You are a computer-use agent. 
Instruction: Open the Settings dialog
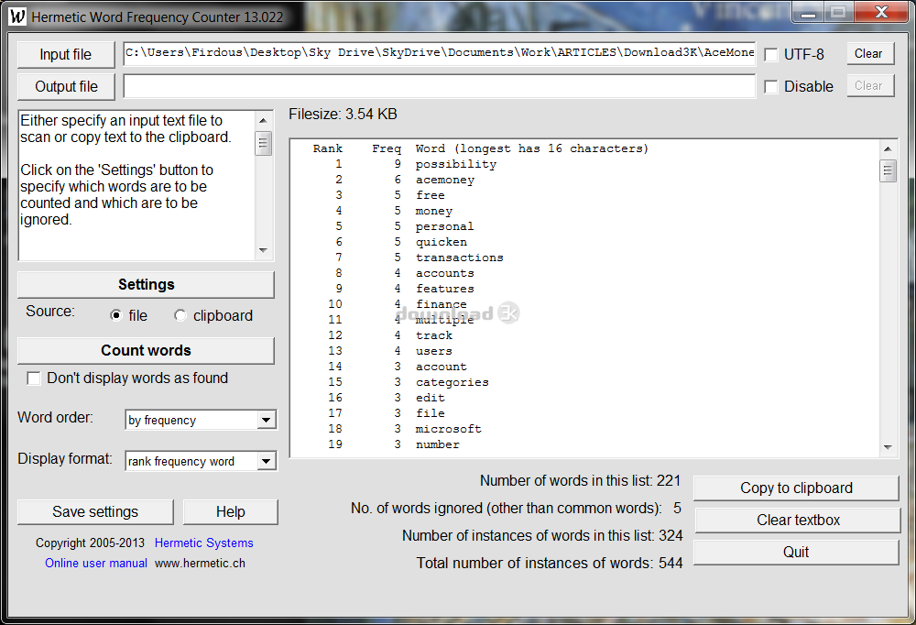coord(145,284)
